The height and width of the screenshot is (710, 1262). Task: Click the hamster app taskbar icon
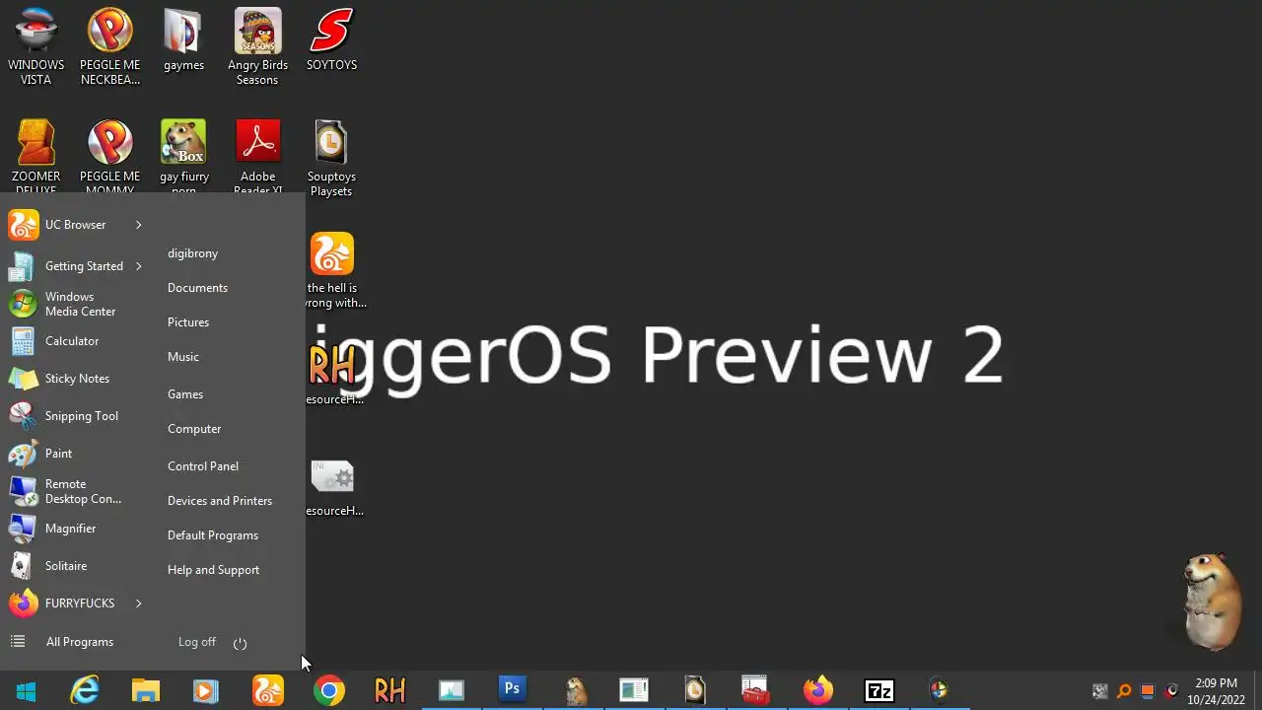click(x=574, y=691)
